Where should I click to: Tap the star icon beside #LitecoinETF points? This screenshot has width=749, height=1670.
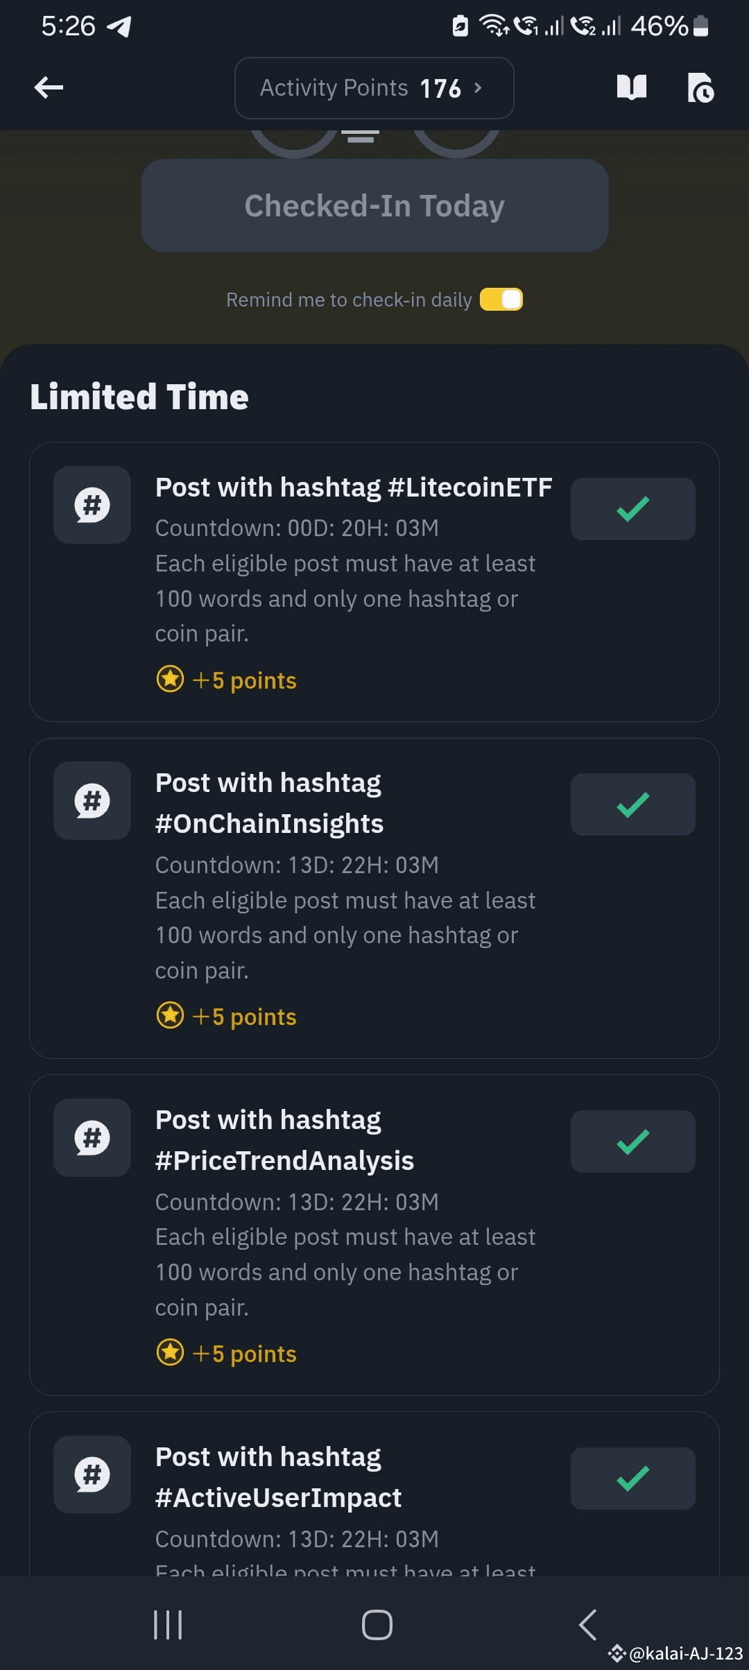[x=170, y=680]
